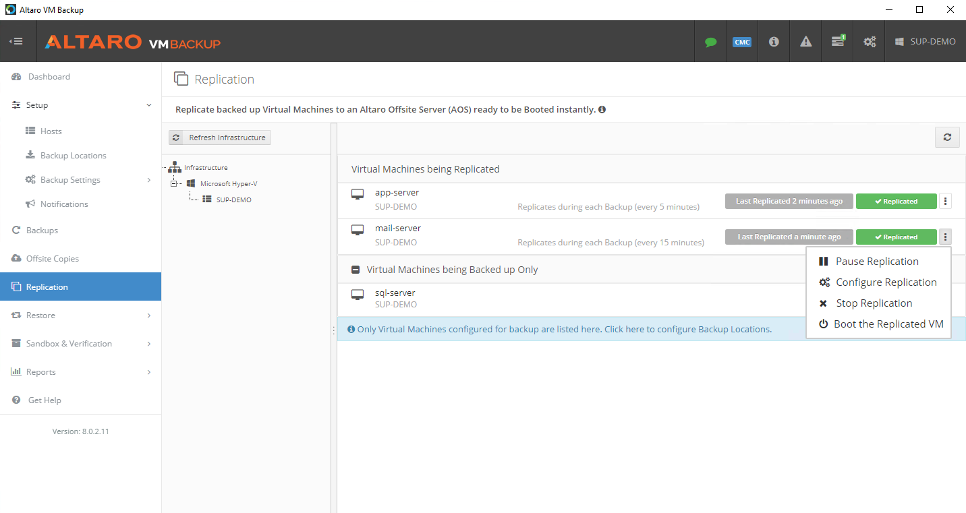
Task: Click 'Last Replicated a minute ago' badge
Action: [789, 237]
